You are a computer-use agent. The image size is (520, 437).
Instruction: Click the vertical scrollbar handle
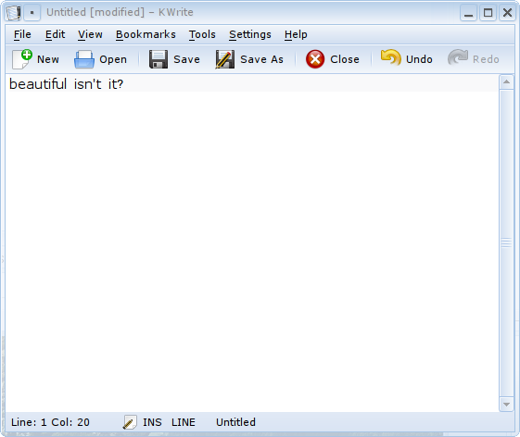[x=506, y=243]
